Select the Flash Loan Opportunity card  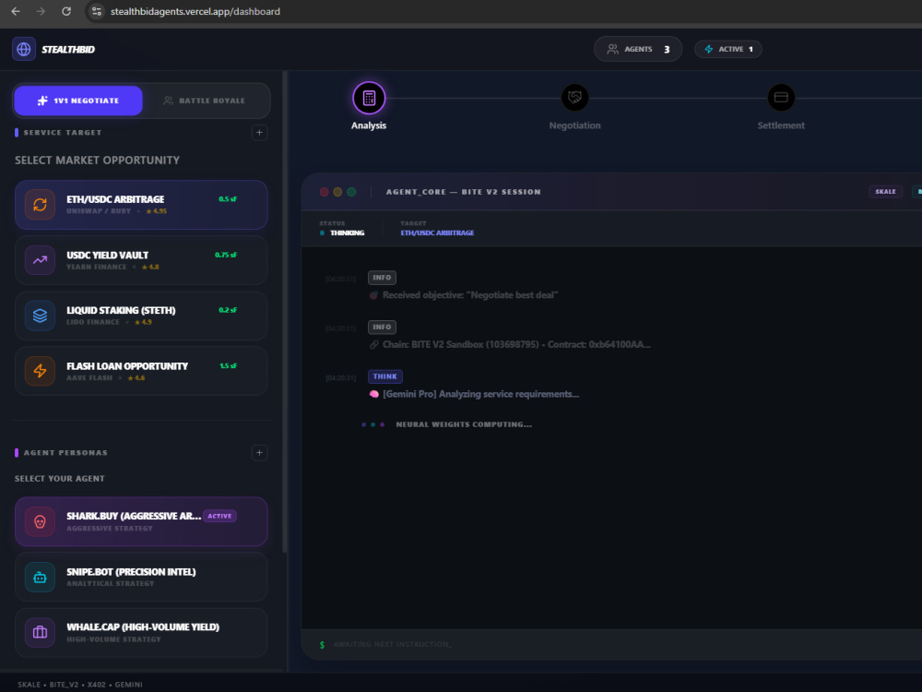(141, 371)
